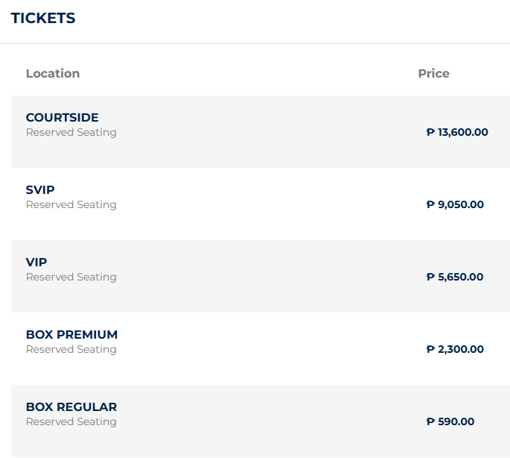Click the ₱ 2,300.00 Box Premium price
Image resolution: width=510 pixels, height=458 pixels.
coord(455,349)
